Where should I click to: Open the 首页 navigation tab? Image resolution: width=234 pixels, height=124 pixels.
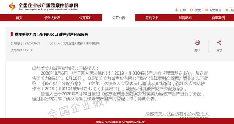pyautogui.click(x=19, y=18)
